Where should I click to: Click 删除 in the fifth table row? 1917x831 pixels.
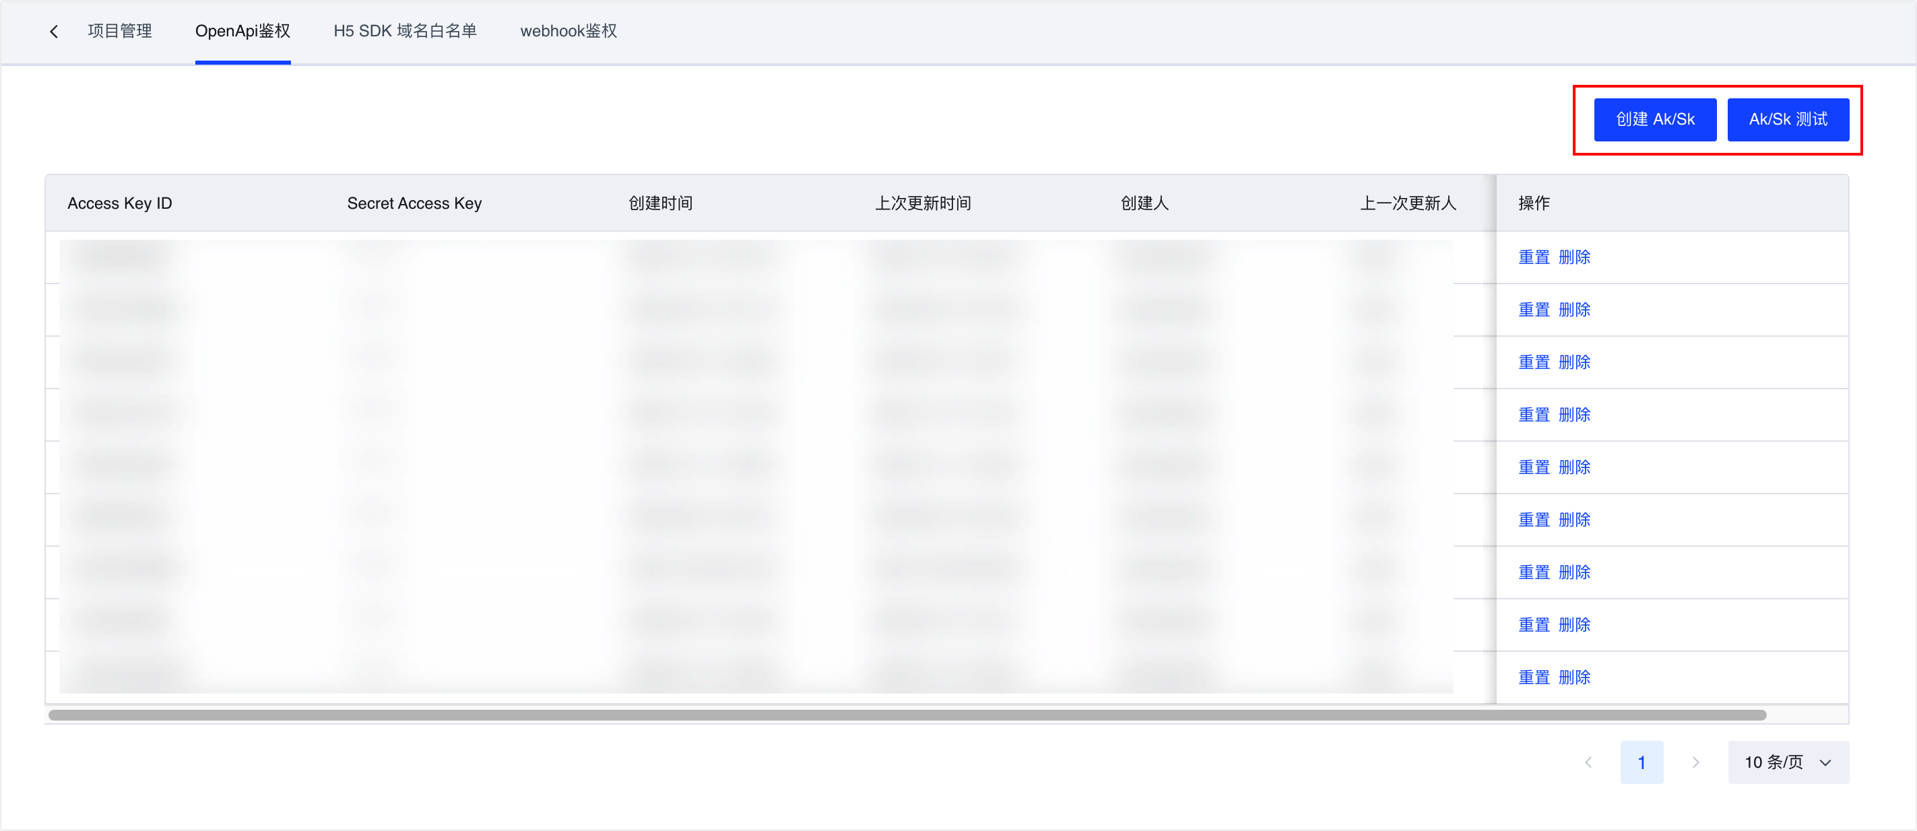[x=1574, y=467]
